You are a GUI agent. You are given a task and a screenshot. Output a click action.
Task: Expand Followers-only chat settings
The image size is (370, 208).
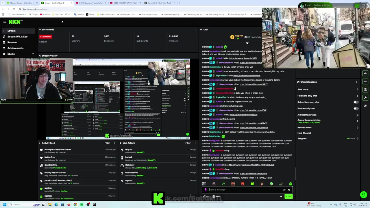point(357,96)
